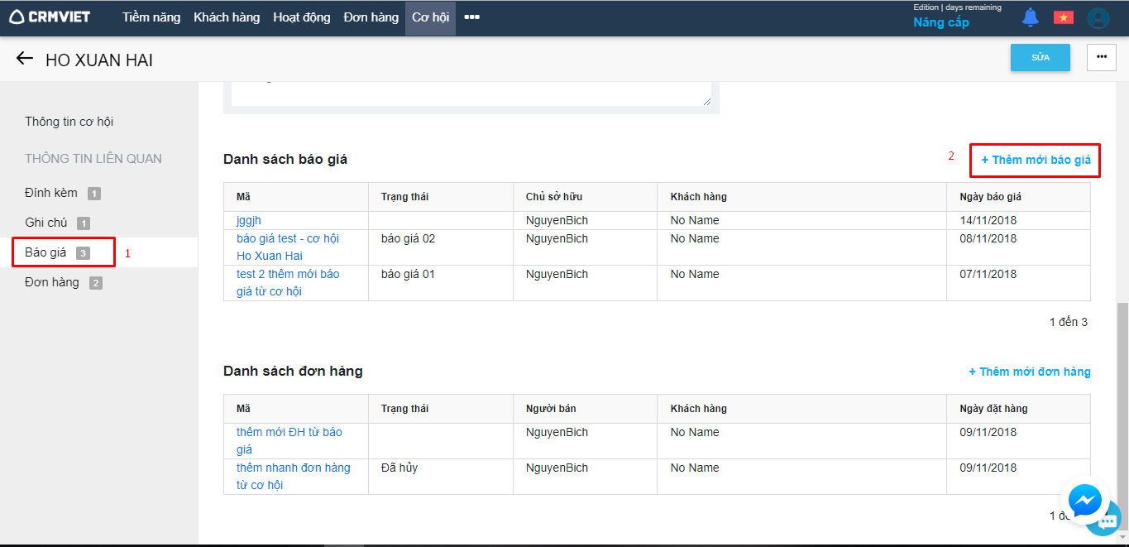Open the three-dot options button next to SỬA
Image resolution: width=1129 pixels, height=547 pixels.
point(1101,57)
